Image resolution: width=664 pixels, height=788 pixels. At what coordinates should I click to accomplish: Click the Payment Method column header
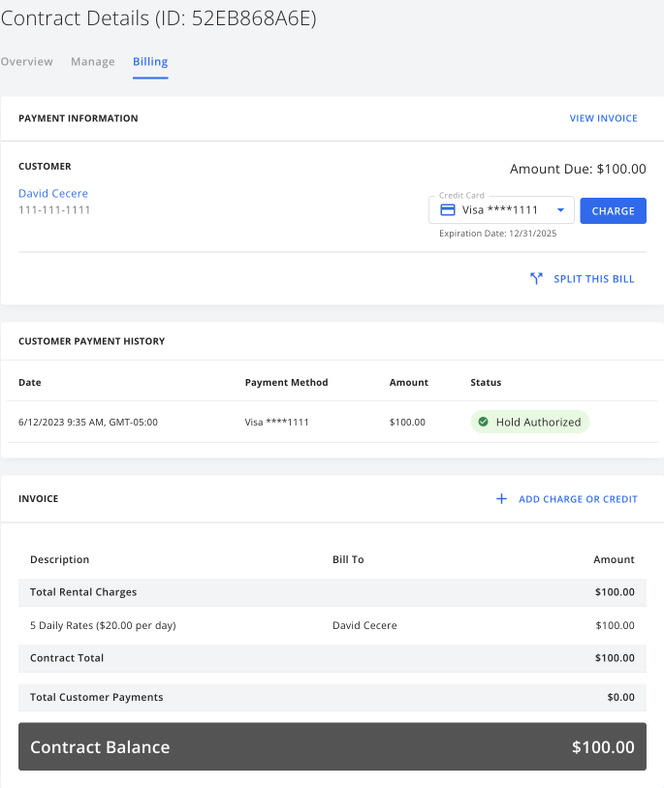287,383
